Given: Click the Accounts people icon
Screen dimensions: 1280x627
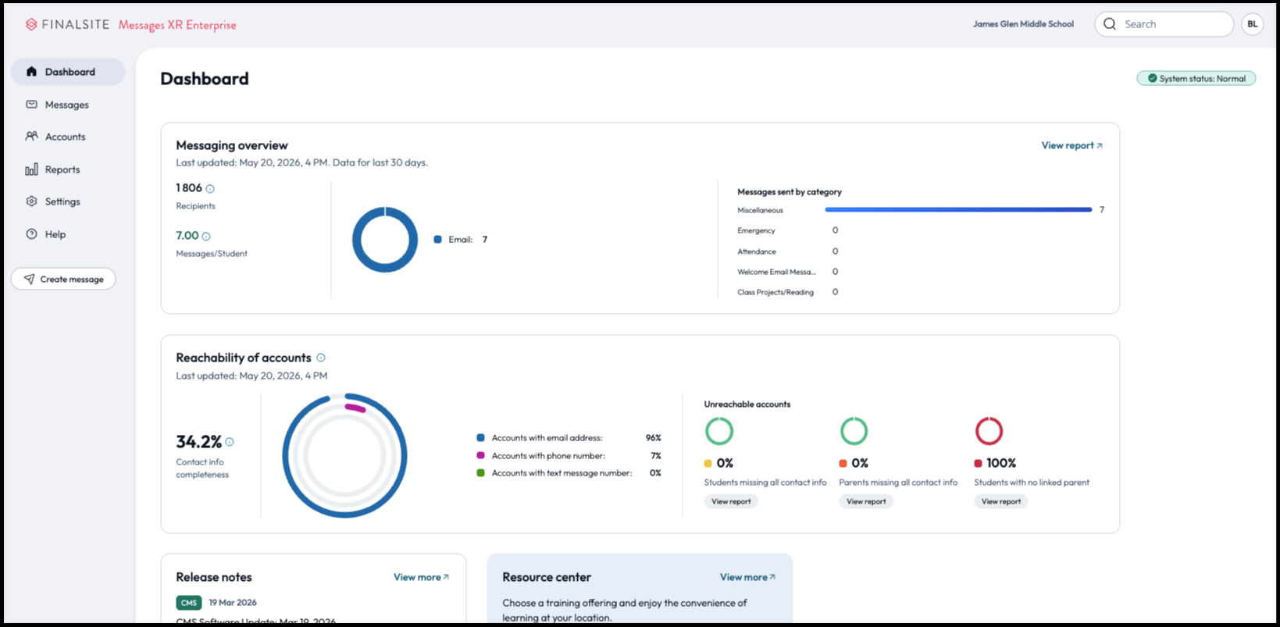Looking at the screenshot, I should [x=31, y=137].
